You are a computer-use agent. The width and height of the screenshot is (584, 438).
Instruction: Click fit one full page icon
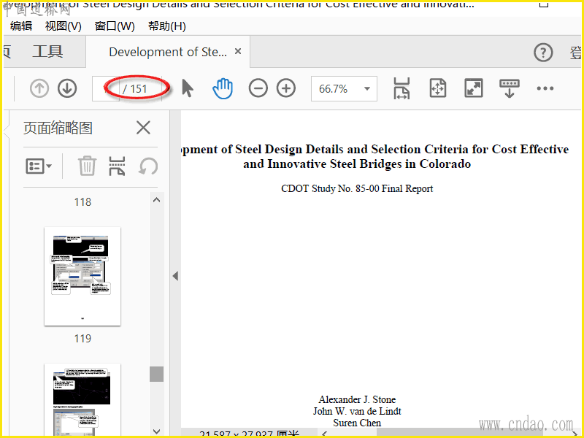[x=437, y=88]
